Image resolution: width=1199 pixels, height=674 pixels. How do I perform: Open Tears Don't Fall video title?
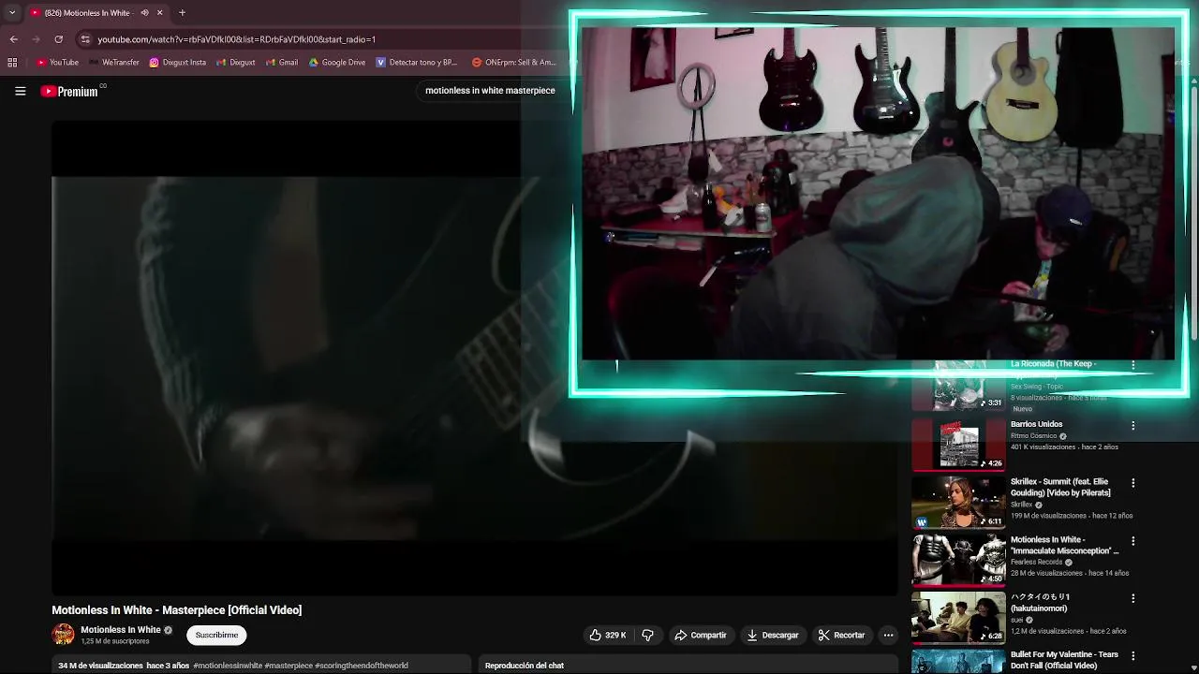click(x=1064, y=660)
